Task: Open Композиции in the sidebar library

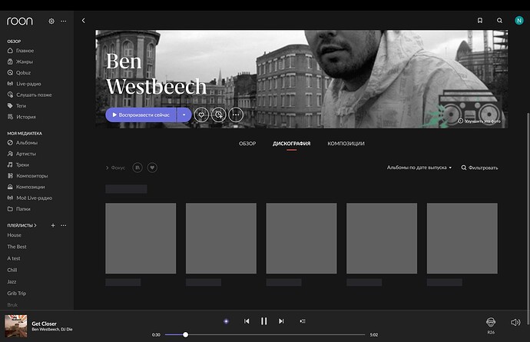Action: pos(26,187)
